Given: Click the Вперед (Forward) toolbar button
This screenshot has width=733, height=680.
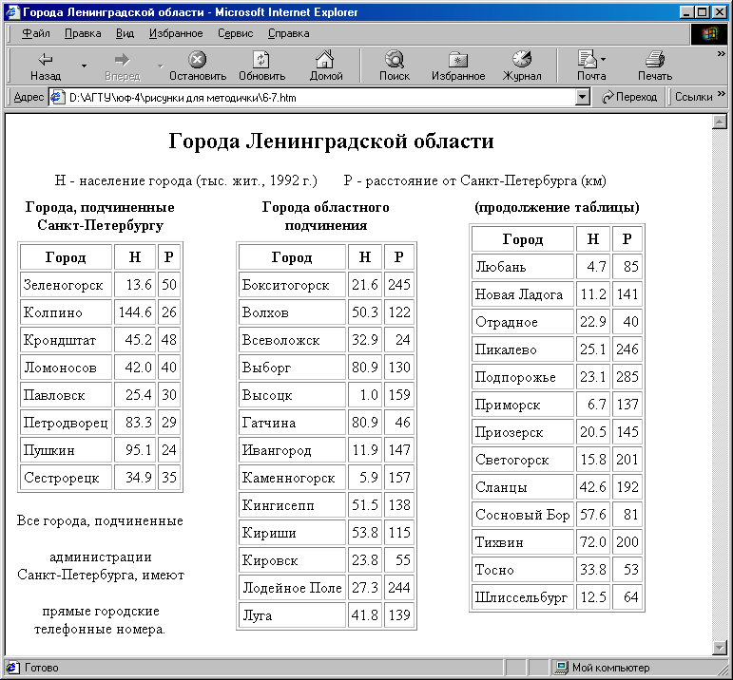Looking at the screenshot, I should [123, 66].
